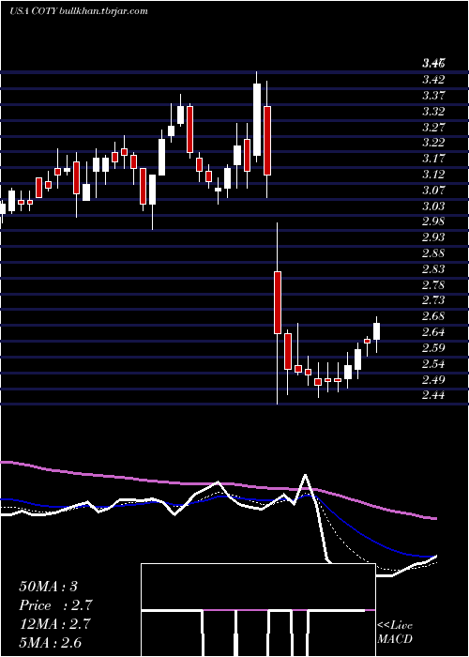469x657 pixels.
Task: Click the last white candle near 2.68
Action: coord(376,331)
